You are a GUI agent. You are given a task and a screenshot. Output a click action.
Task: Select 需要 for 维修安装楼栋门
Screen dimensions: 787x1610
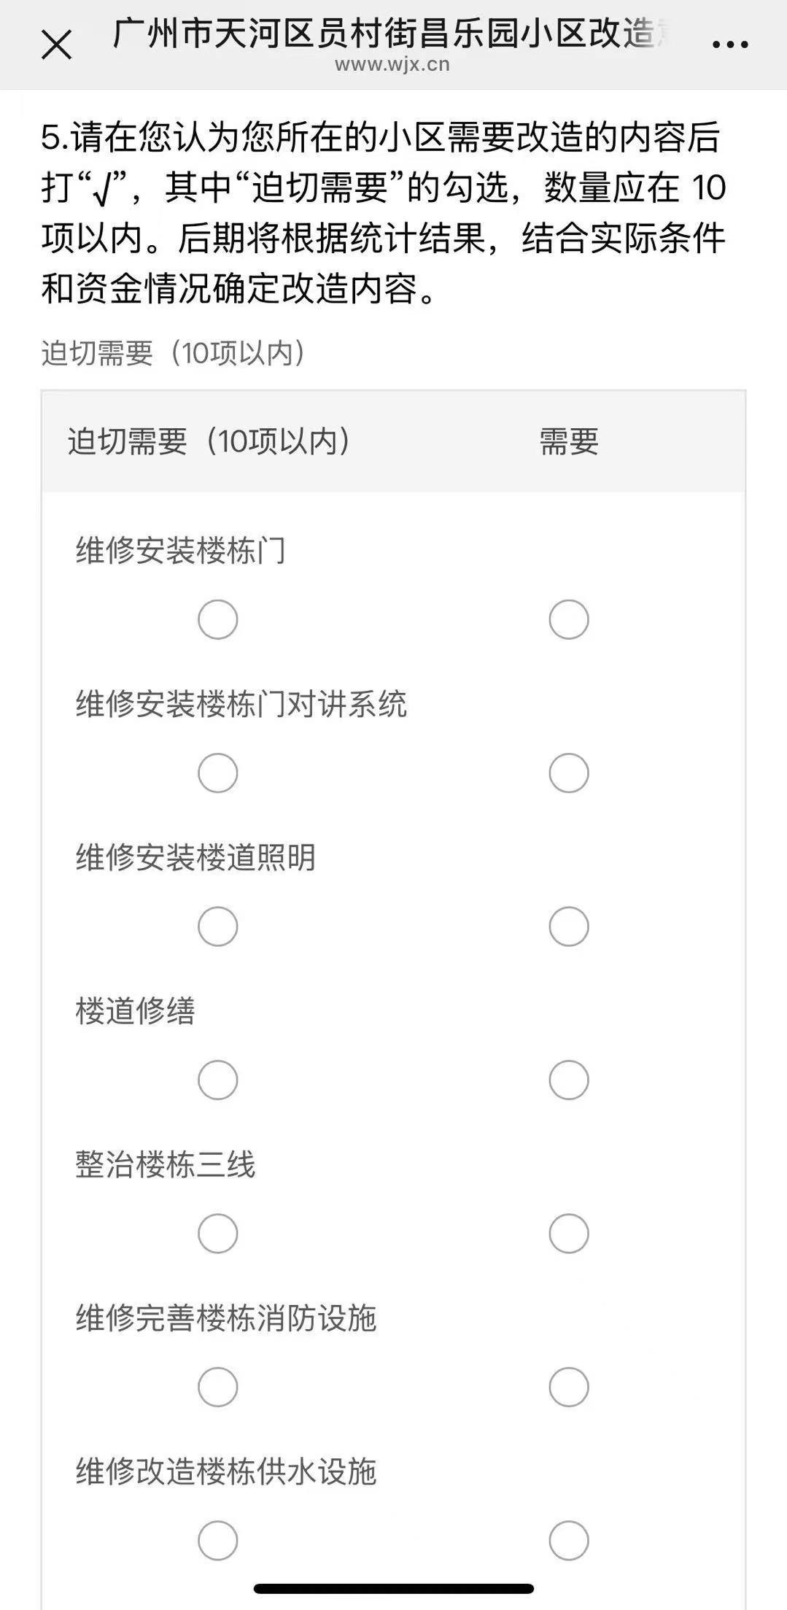coord(569,620)
